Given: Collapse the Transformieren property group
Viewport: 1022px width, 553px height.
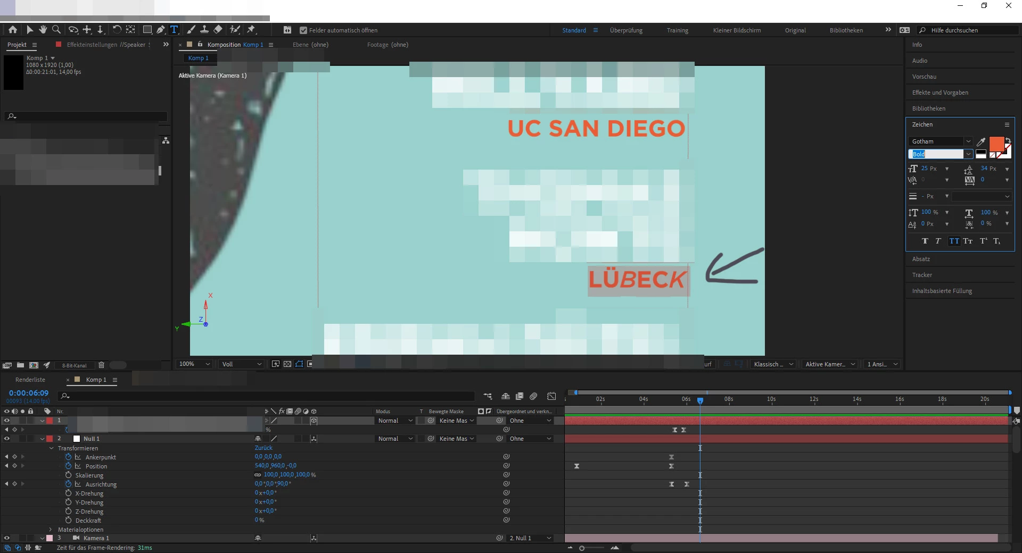Looking at the screenshot, I should tap(51, 448).
